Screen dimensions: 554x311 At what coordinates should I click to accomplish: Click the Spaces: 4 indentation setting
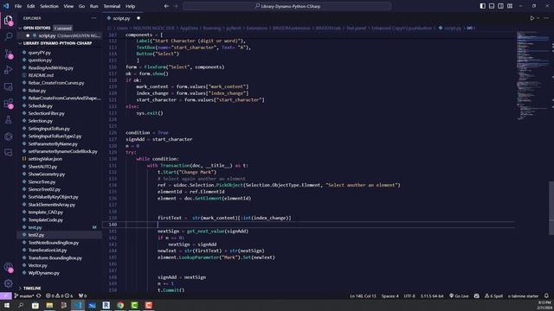coord(390,295)
